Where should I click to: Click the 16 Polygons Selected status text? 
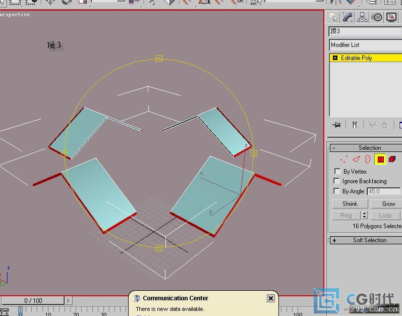tap(377, 226)
